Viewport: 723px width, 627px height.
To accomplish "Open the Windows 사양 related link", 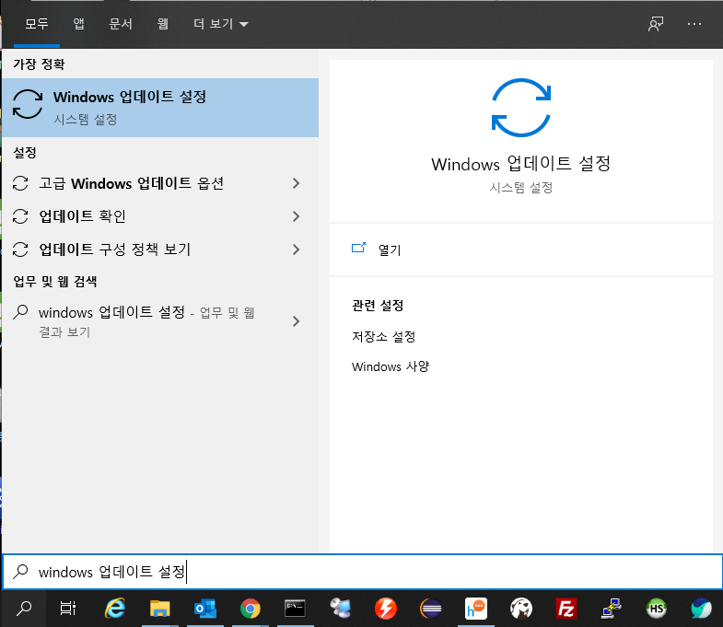I will click(x=391, y=367).
